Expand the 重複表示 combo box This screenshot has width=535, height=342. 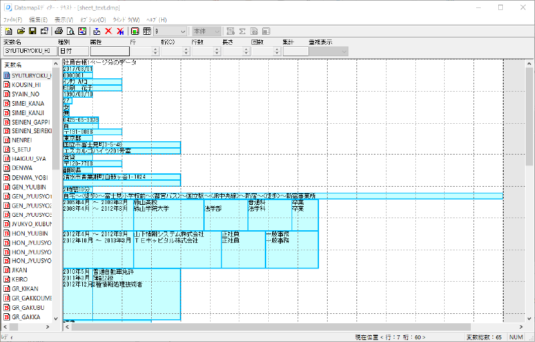(344, 51)
